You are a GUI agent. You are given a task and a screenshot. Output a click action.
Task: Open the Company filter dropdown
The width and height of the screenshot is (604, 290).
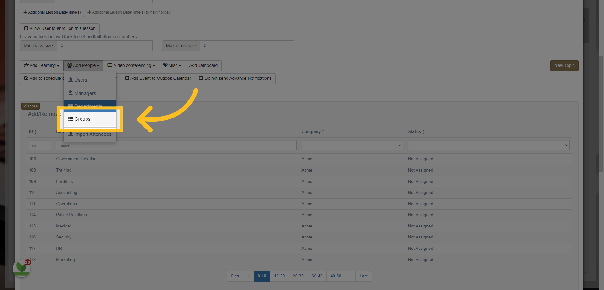pos(352,145)
